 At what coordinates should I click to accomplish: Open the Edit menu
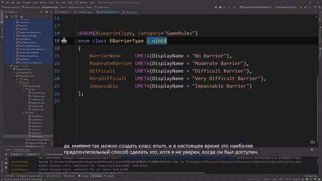[13, 3]
